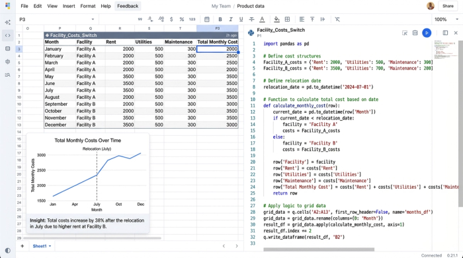Open horizontal alignment options
The width and height of the screenshot is (463, 258).
tap(302, 19)
